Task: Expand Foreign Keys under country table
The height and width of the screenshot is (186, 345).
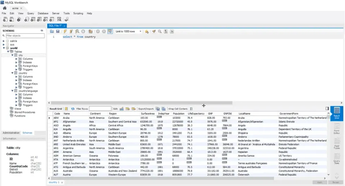Action: 16,84
